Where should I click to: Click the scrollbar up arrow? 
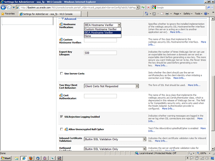coord(213,19)
